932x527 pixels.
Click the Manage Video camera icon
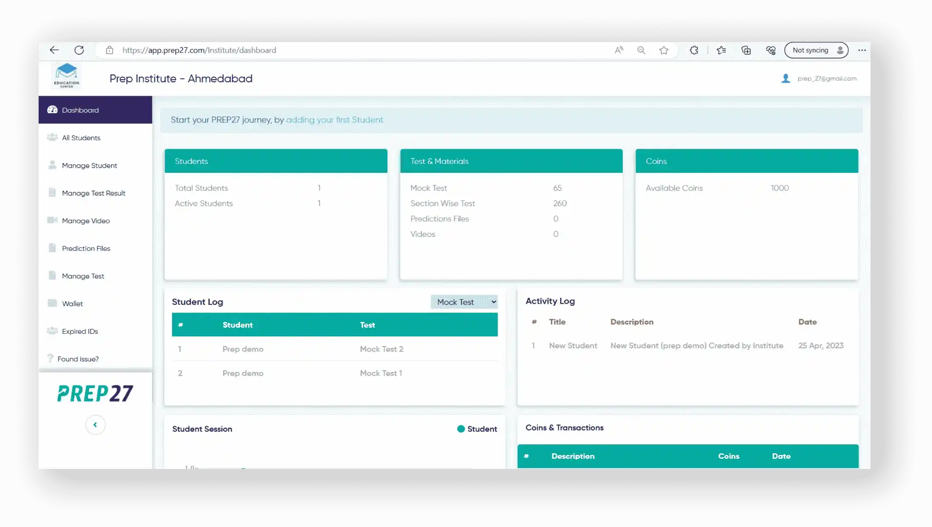click(52, 220)
